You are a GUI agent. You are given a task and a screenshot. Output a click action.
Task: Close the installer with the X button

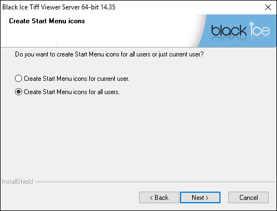[x=268, y=7]
